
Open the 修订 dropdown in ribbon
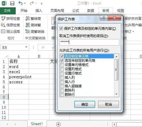(129, 32)
